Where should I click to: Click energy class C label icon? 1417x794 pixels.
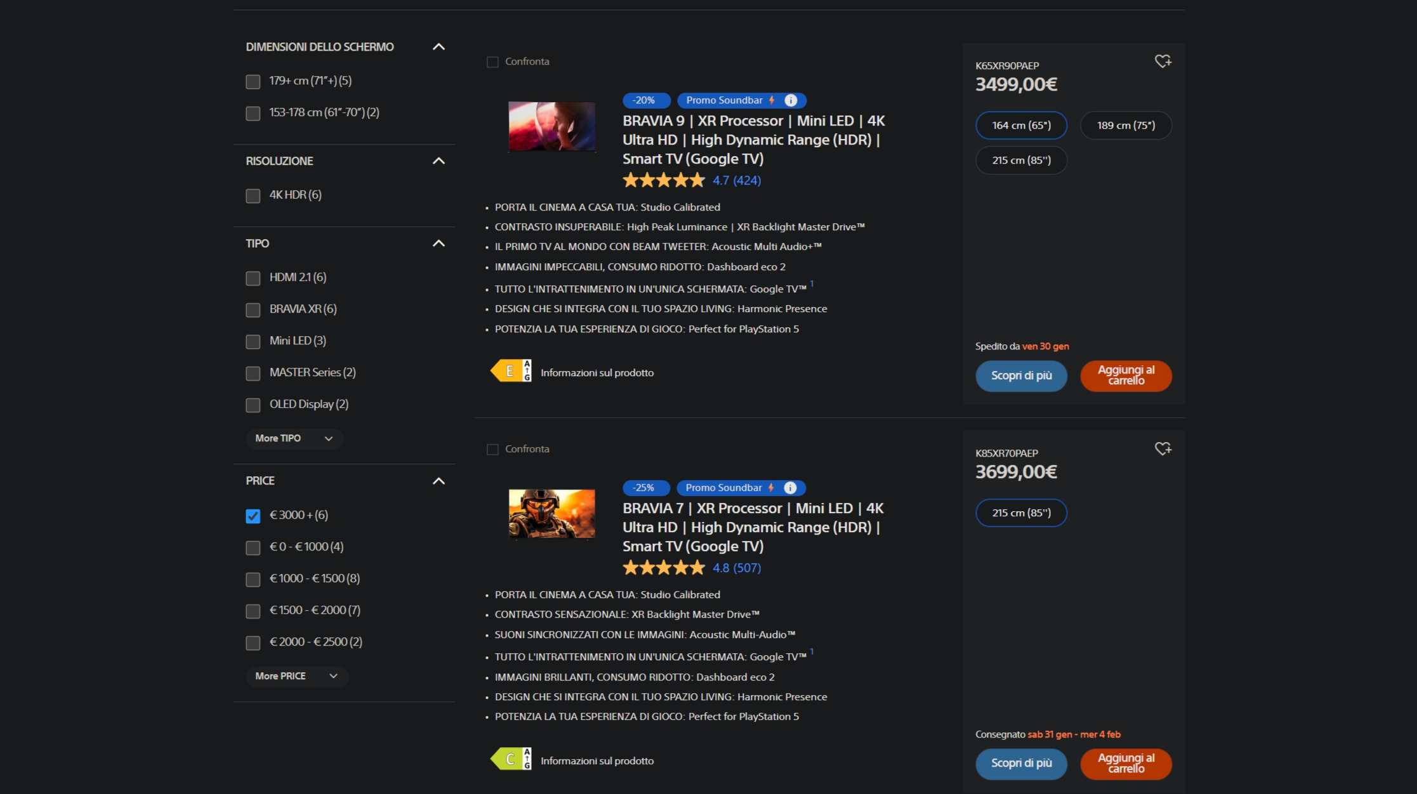click(511, 758)
